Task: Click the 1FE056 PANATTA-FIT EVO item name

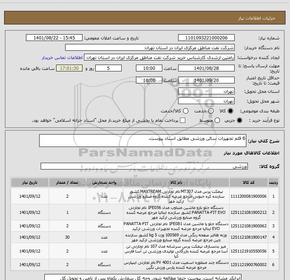Action: pyautogui.click(x=176, y=212)
